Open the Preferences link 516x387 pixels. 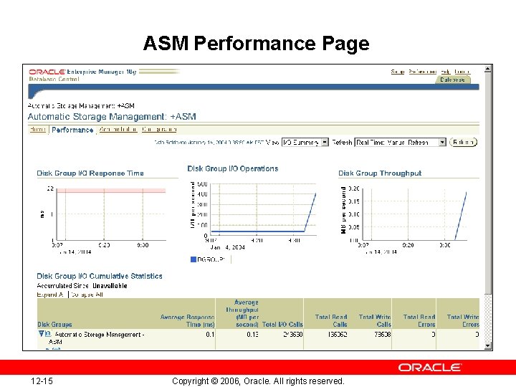point(423,72)
